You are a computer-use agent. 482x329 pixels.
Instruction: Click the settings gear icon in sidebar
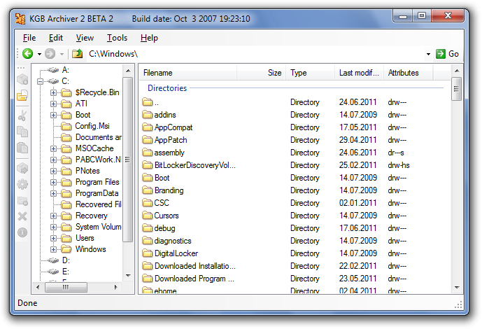[22, 184]
